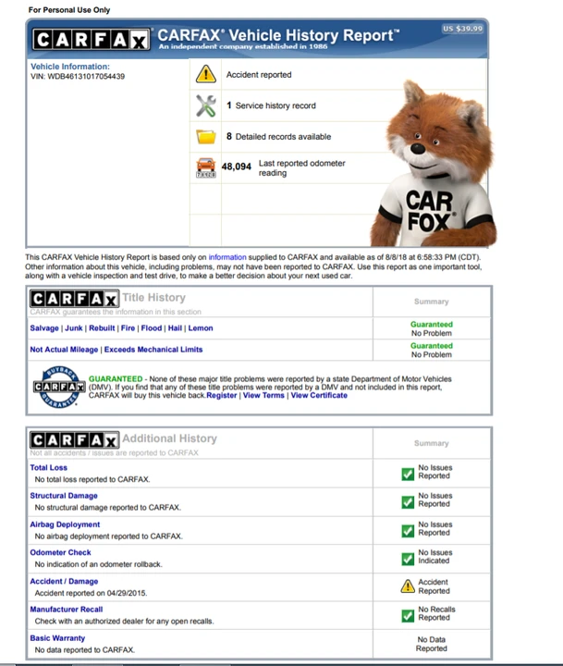The height and width of the screenshot is (666, 563).
Task: Open the Fire title link
Action: tap(128, 327)
